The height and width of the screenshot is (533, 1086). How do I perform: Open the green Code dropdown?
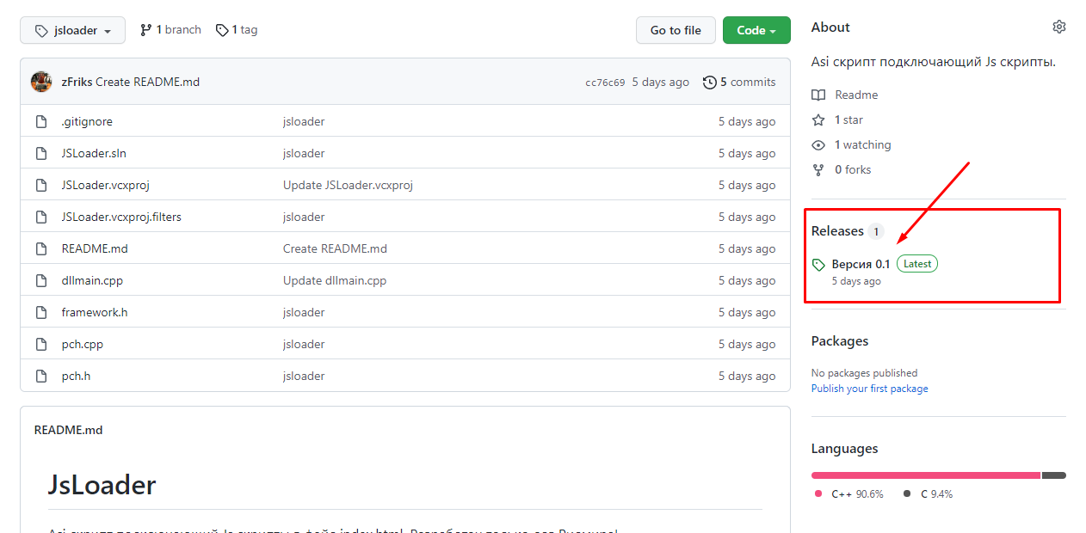[x=756, y=29]
